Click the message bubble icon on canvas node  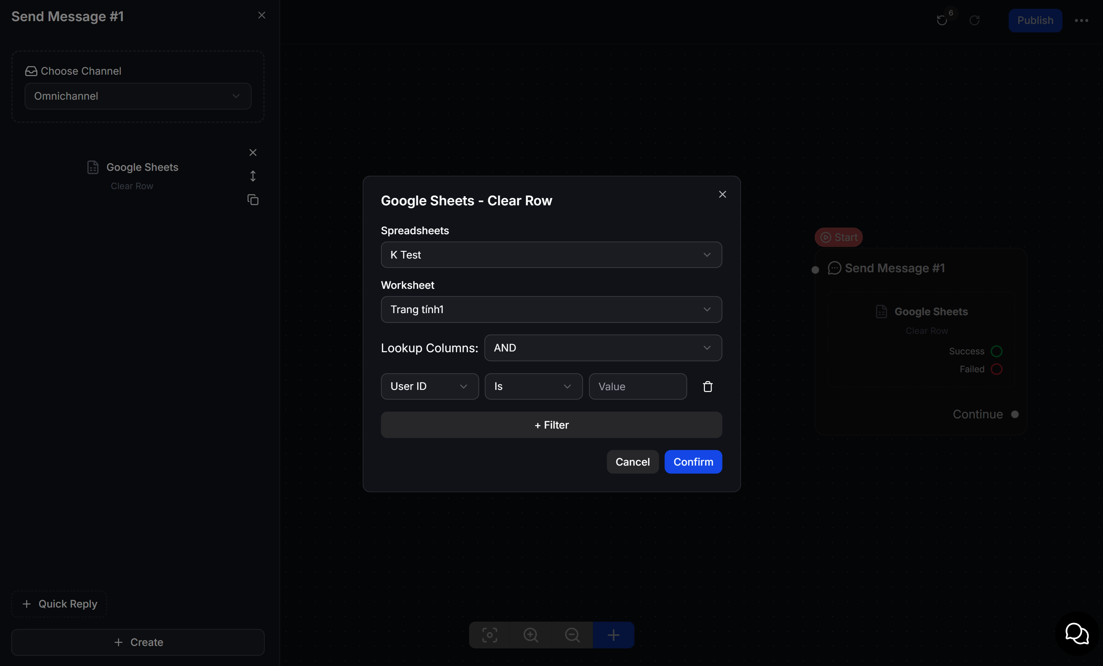(834, 268)
